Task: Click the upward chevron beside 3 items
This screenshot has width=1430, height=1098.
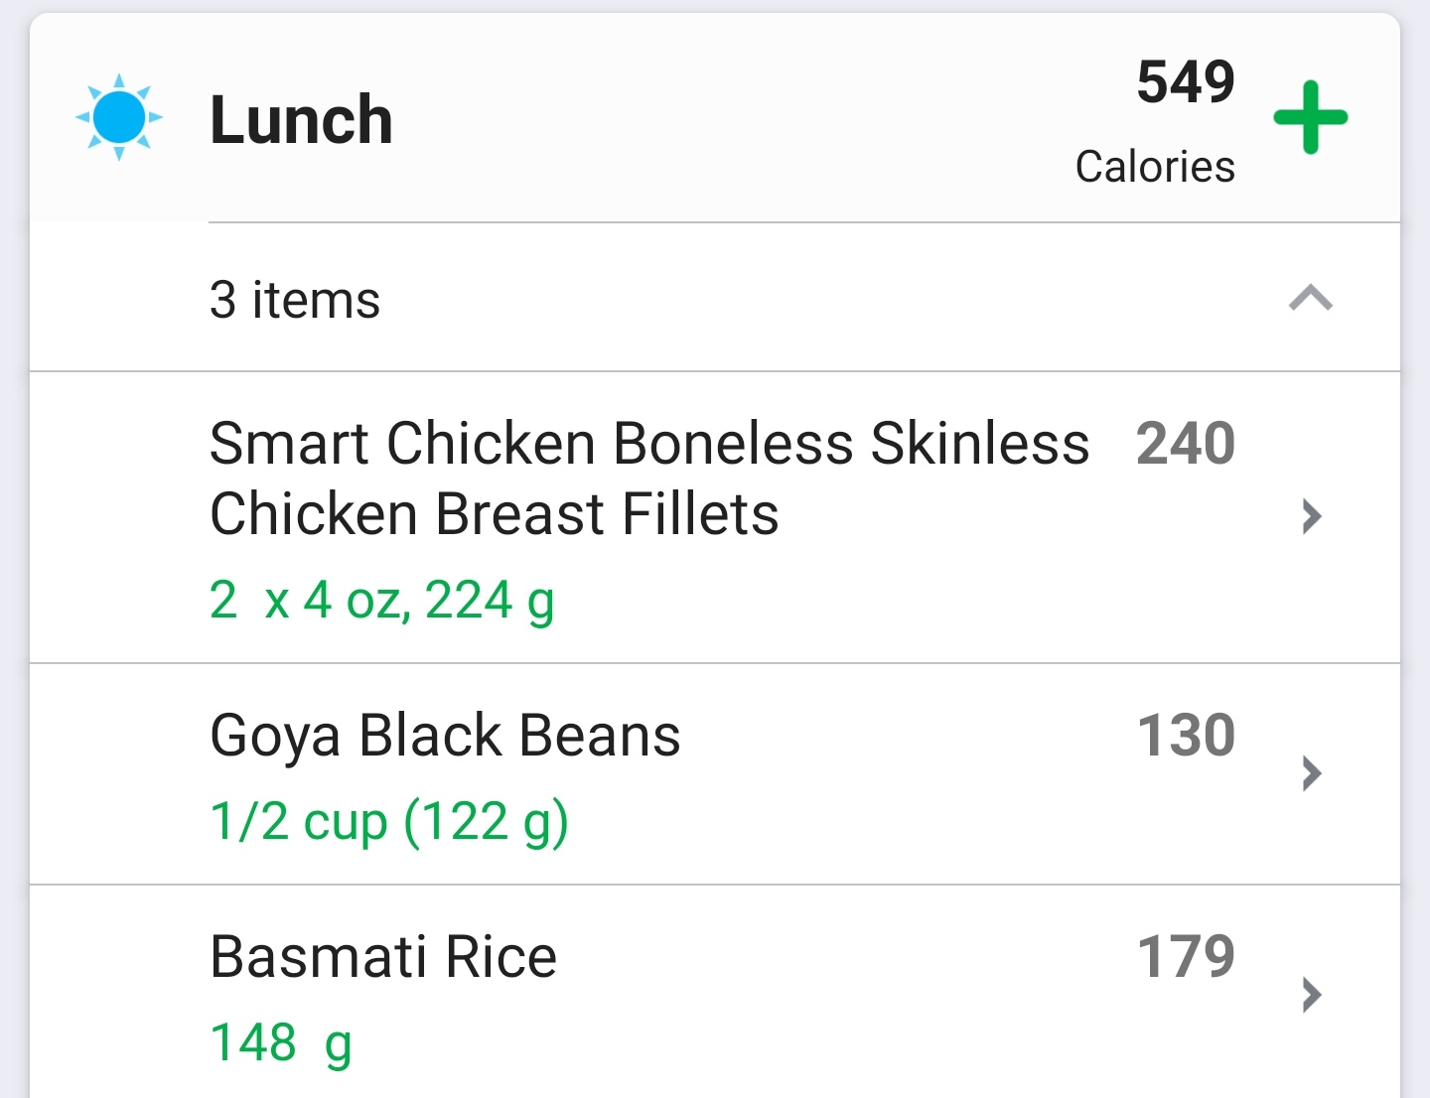Action: (x=1311, y=298)
